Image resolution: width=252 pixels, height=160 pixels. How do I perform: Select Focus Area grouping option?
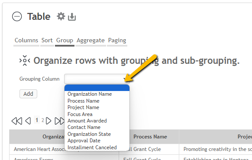tap(97, 114)
